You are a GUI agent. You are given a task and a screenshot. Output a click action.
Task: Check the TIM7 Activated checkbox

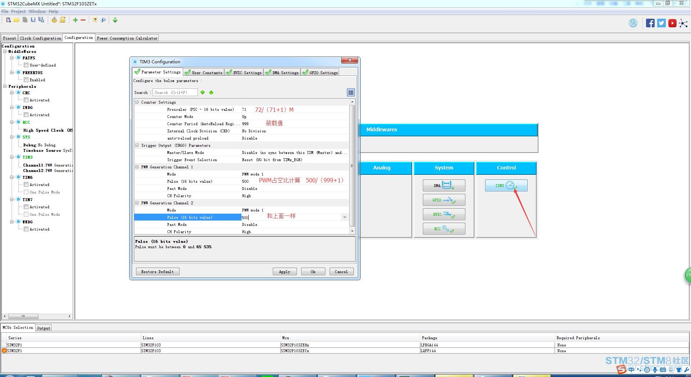pos(26,207)
